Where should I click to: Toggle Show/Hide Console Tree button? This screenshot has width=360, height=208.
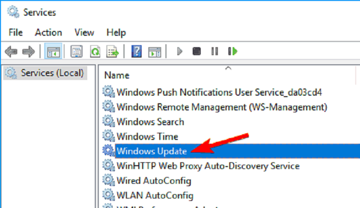pyautogui.click(x=52, y=51)
